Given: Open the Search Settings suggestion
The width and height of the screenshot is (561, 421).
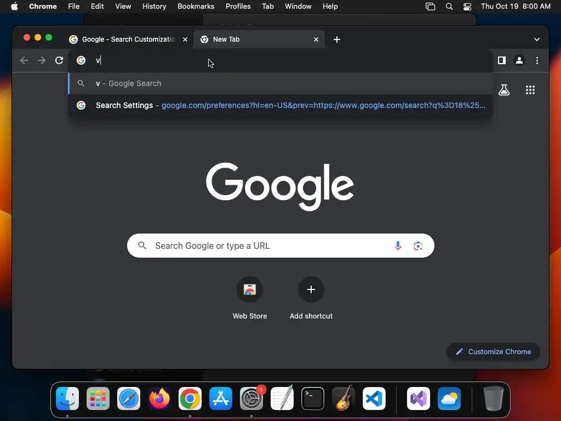Looking at the screenshot, I should click(280, 105).
